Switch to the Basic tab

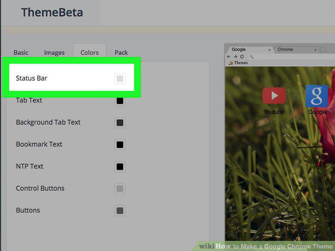(21, 52)
